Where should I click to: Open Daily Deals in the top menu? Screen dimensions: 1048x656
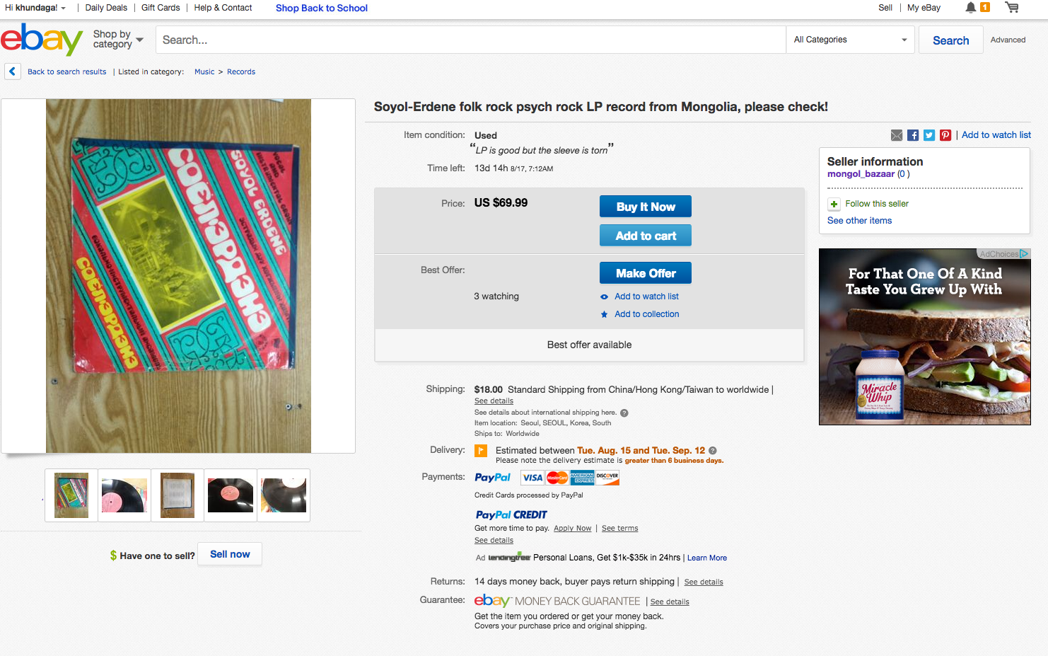click(x=106, y=8)
